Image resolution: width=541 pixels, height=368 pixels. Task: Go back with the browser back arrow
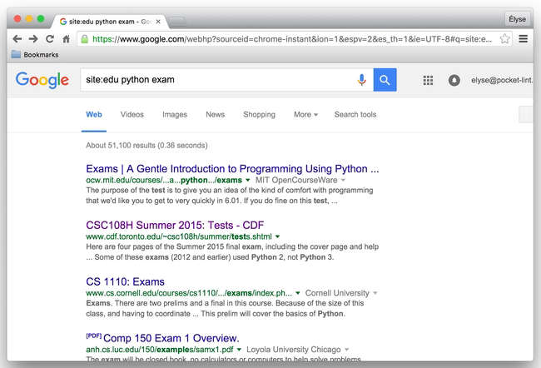(17, 39)
